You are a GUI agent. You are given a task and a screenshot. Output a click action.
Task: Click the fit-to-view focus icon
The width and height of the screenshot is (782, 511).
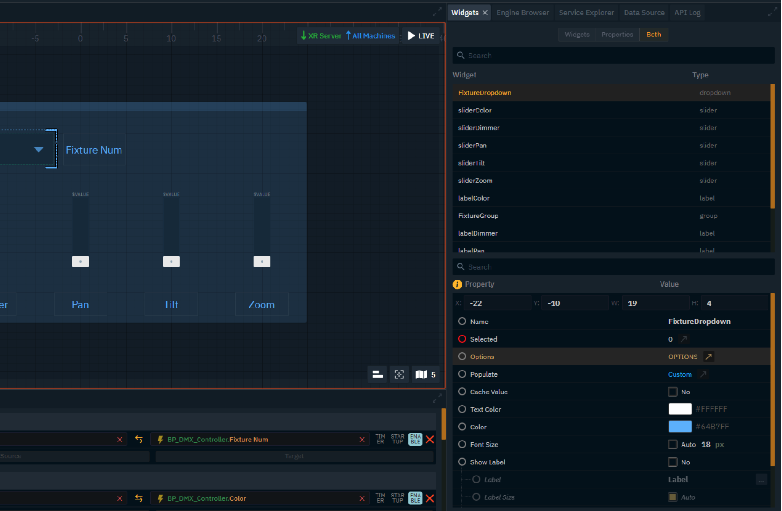(399, 374)
